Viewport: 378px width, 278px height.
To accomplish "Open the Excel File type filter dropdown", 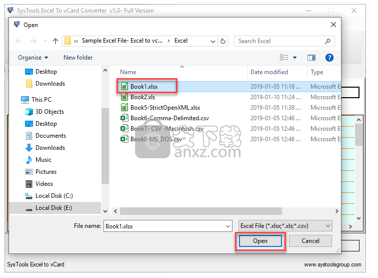I will click(285, 226).
